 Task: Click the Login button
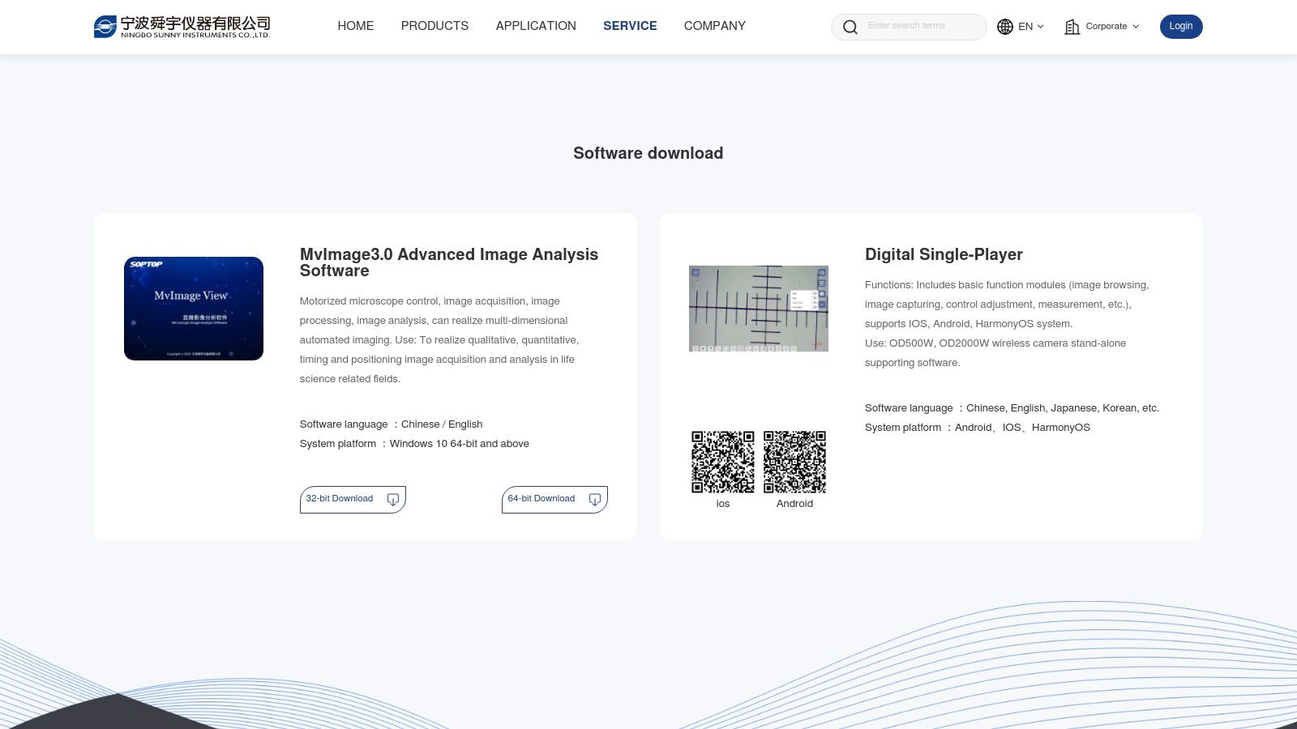tap(1181, 27)
